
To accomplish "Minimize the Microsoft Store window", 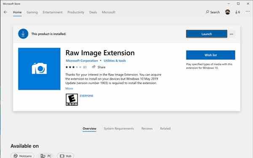I will click(x=229, y=3).
